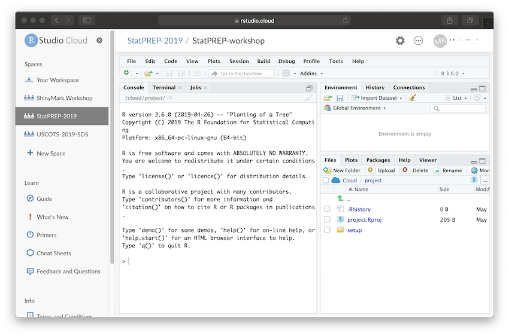Open the ShinyMark Workshop space
509x336 pixels.
(64, 98)
